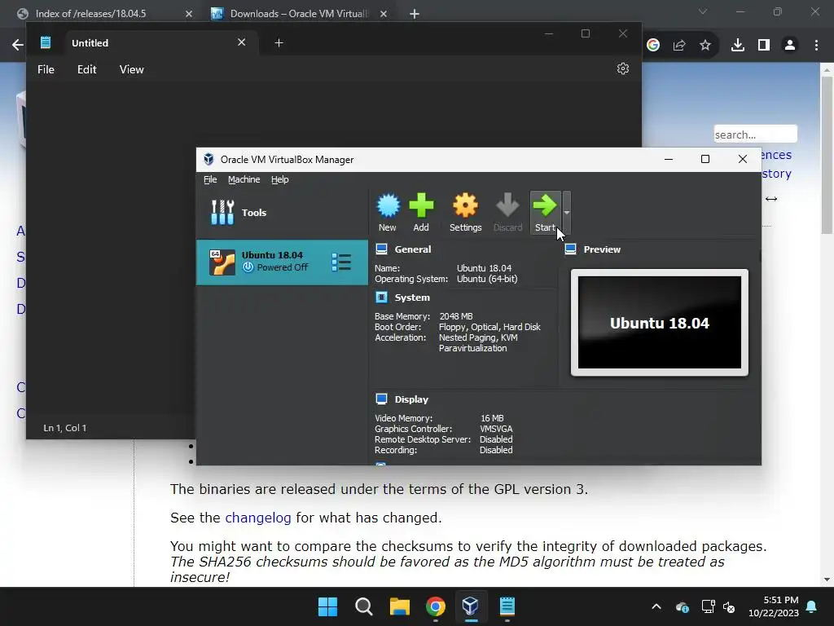Switch to Index of /releases/18.04.5 tab

coord(104,13)
